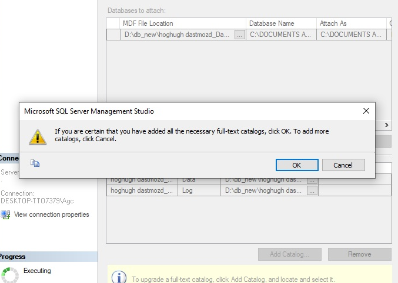Image resolution: width=398 pixels, height=283 pixels.
Task: Select the Progress panel header
Action: [49, 257]
